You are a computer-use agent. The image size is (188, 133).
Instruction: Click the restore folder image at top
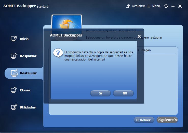(x=67, y=22)
